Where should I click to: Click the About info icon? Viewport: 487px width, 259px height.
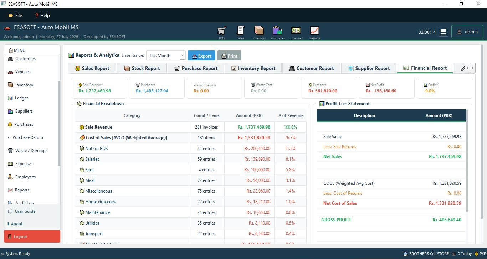tap(8, 224)
